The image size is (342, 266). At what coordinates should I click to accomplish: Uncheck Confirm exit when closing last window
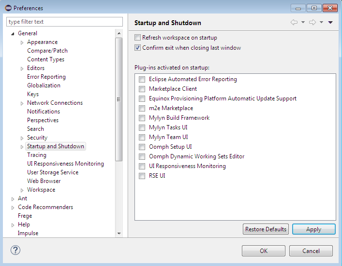pos(137,48)
